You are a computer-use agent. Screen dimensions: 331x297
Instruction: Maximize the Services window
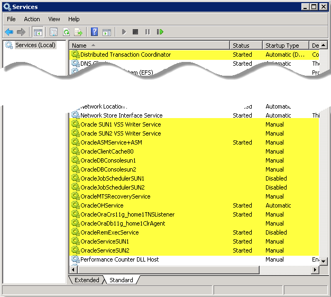coord(314,7)
